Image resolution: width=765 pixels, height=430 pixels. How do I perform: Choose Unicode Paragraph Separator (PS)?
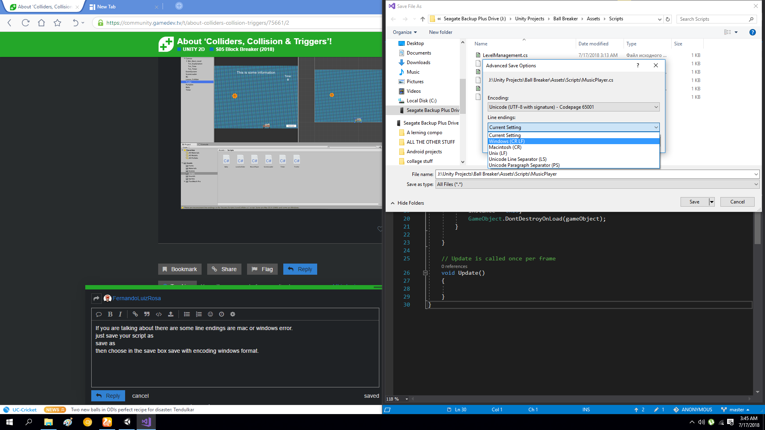click(x=573, y=165)
